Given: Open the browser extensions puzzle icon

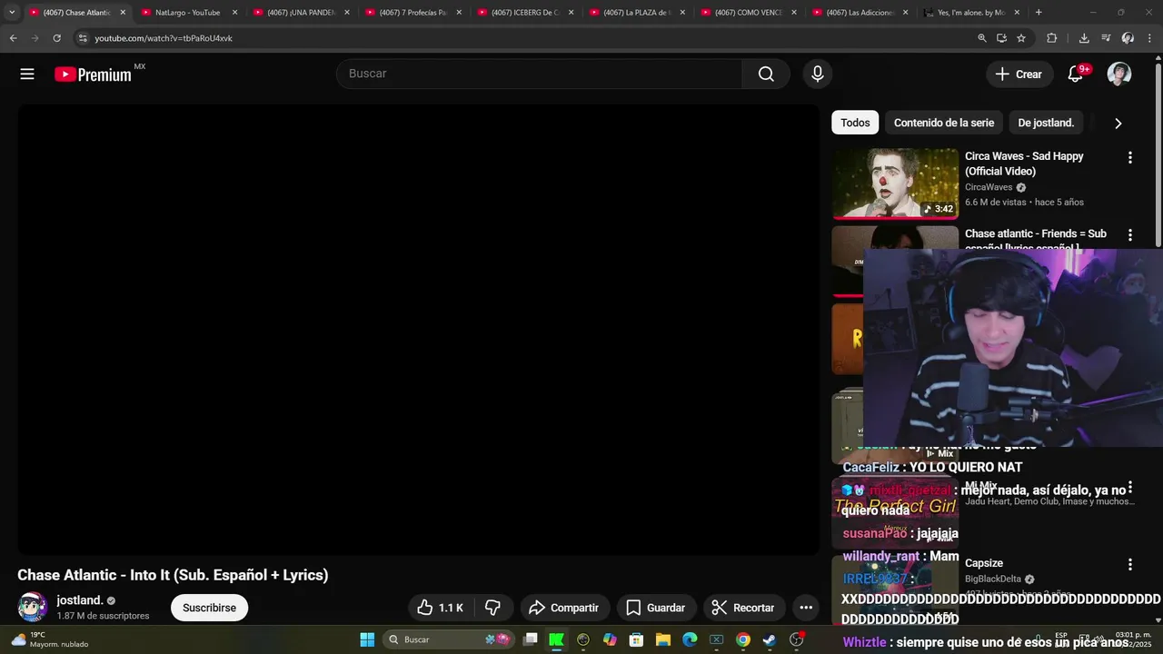Looking at the screenshot, I should pyautogui.click(x=1052, y=38).
